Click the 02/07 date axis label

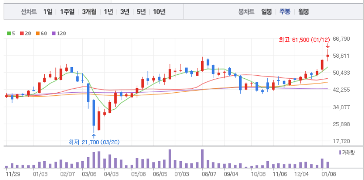click(68, 174)
